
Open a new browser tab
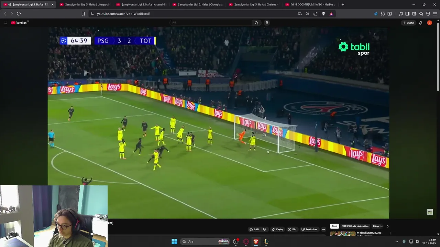tap(343, 4)
